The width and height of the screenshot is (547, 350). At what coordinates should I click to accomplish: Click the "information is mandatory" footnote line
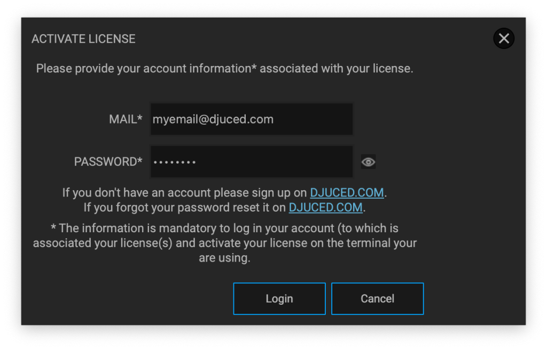click(x=224, y=228)
